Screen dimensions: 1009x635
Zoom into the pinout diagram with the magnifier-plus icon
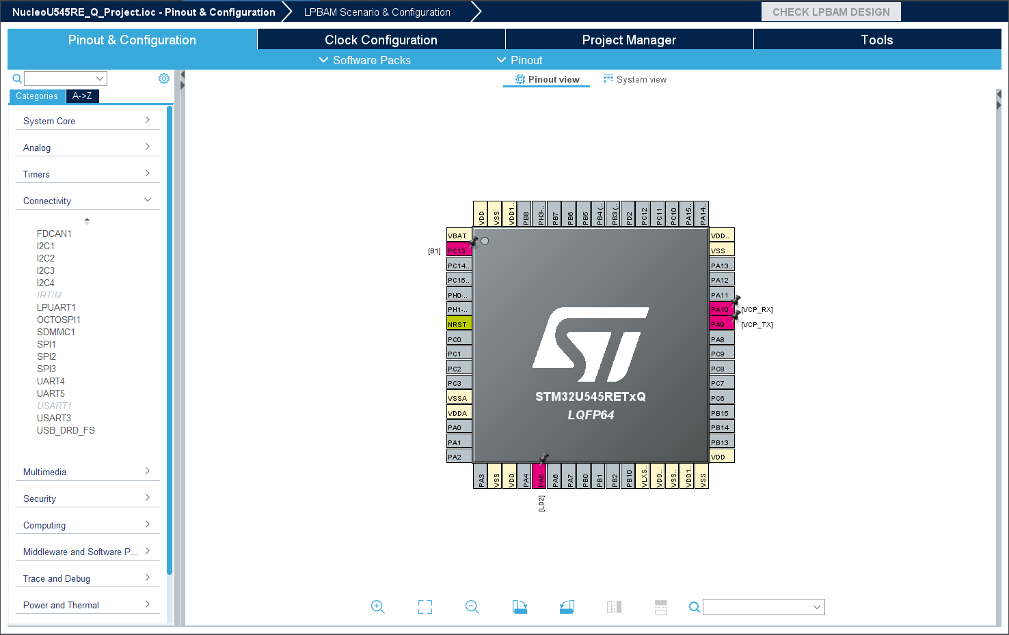pyautogui.click(x=378, y=607)
